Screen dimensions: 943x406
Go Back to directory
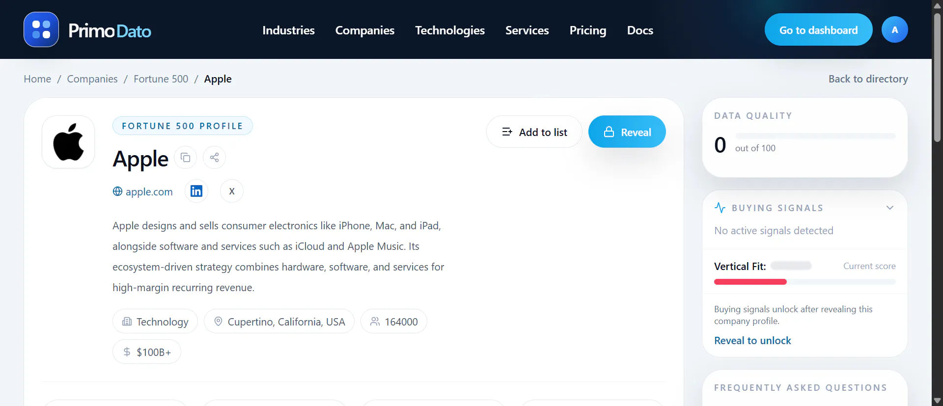tap(868, 79)
